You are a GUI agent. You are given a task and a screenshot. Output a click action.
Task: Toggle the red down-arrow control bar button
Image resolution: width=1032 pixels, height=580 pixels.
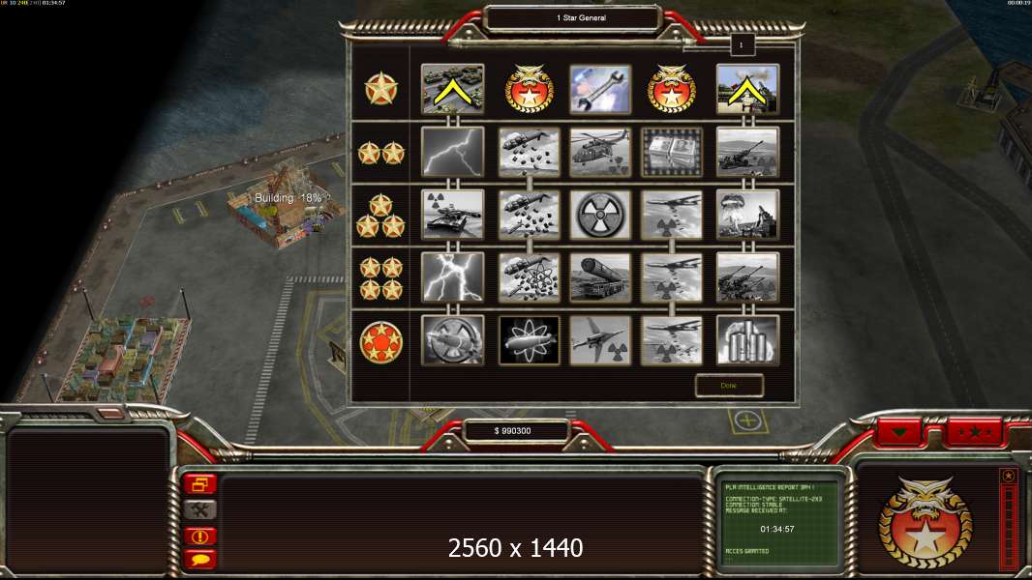(x=899, y=432)
